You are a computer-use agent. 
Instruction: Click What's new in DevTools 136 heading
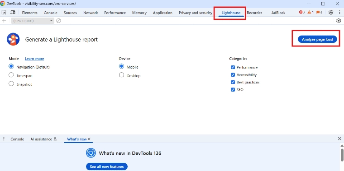coord(130,153)
